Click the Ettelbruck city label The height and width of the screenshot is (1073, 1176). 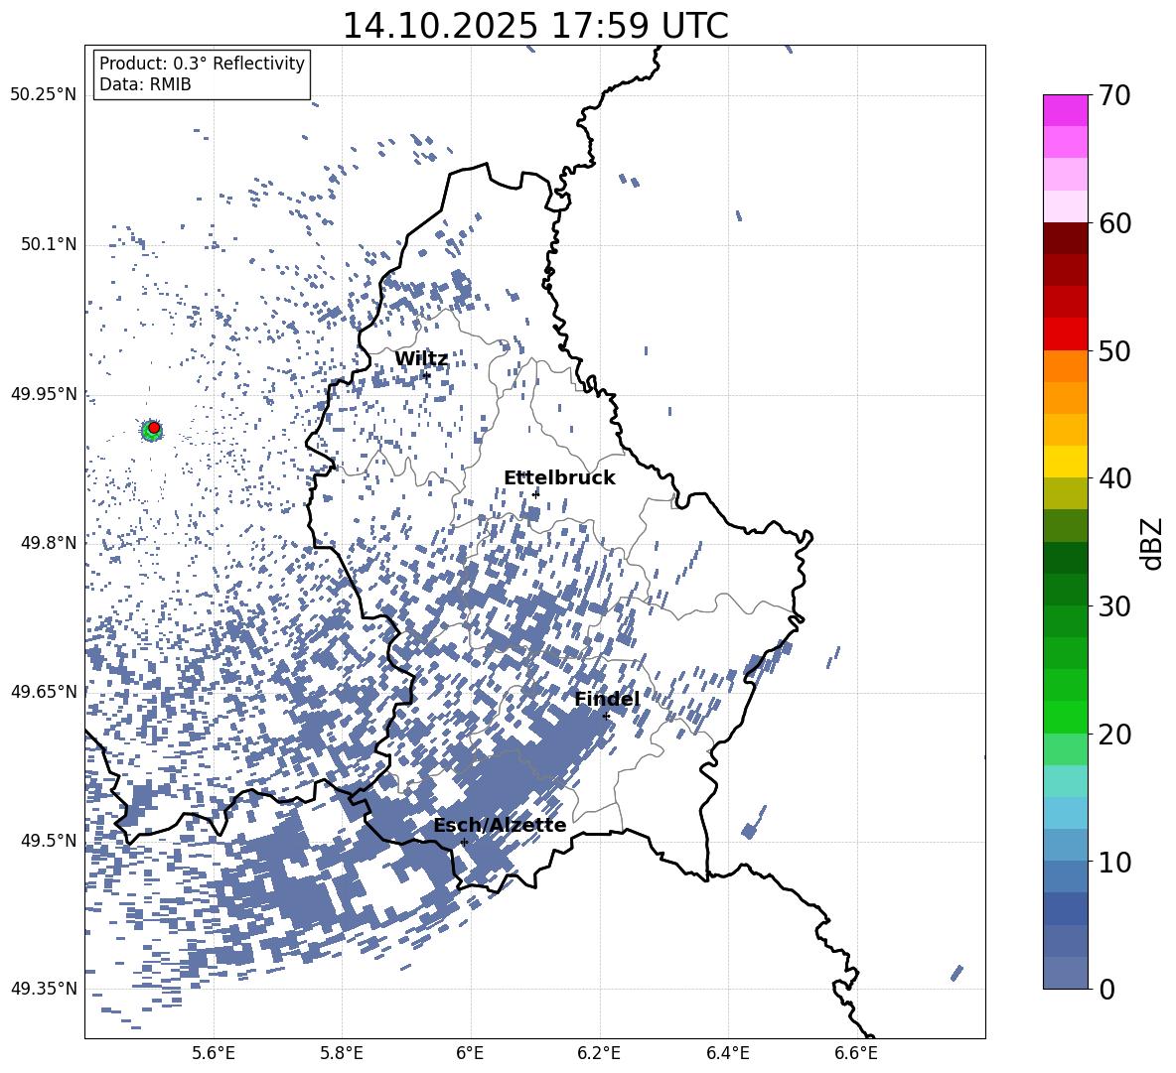pos(559,478)
